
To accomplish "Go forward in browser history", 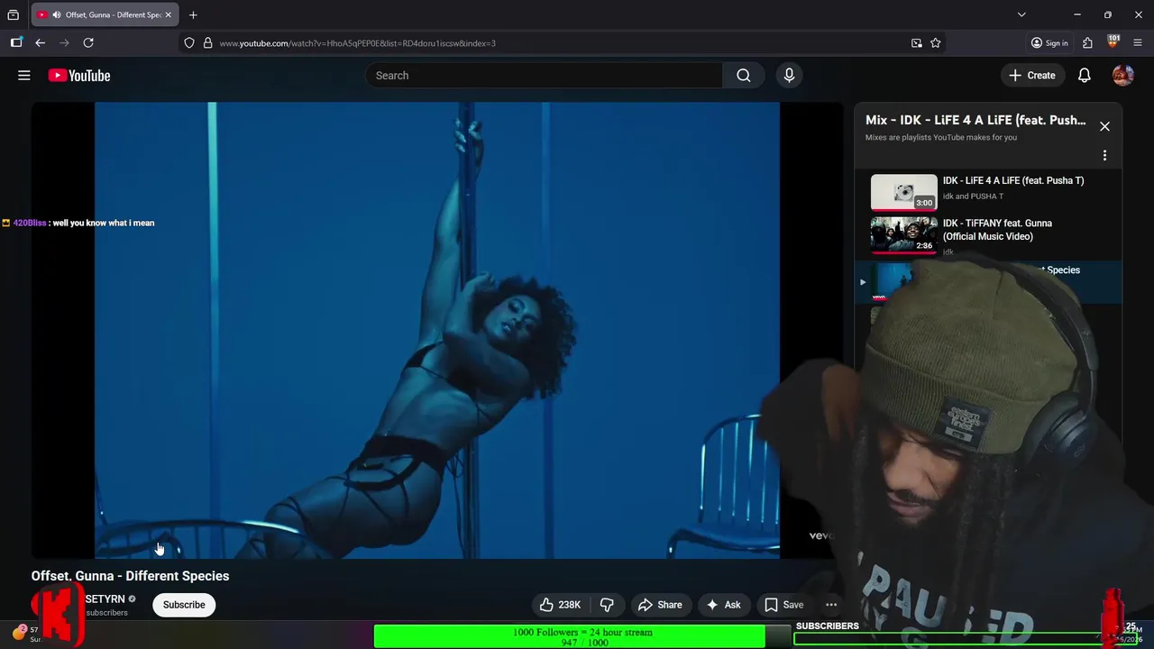I will coord(64,42).
